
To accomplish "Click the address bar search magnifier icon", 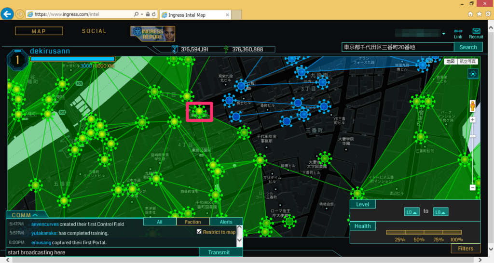I will [x=136, y=14].
